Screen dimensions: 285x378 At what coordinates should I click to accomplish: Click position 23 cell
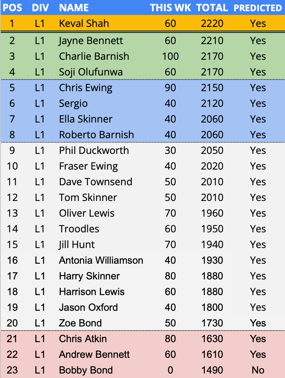pos(12,370)
